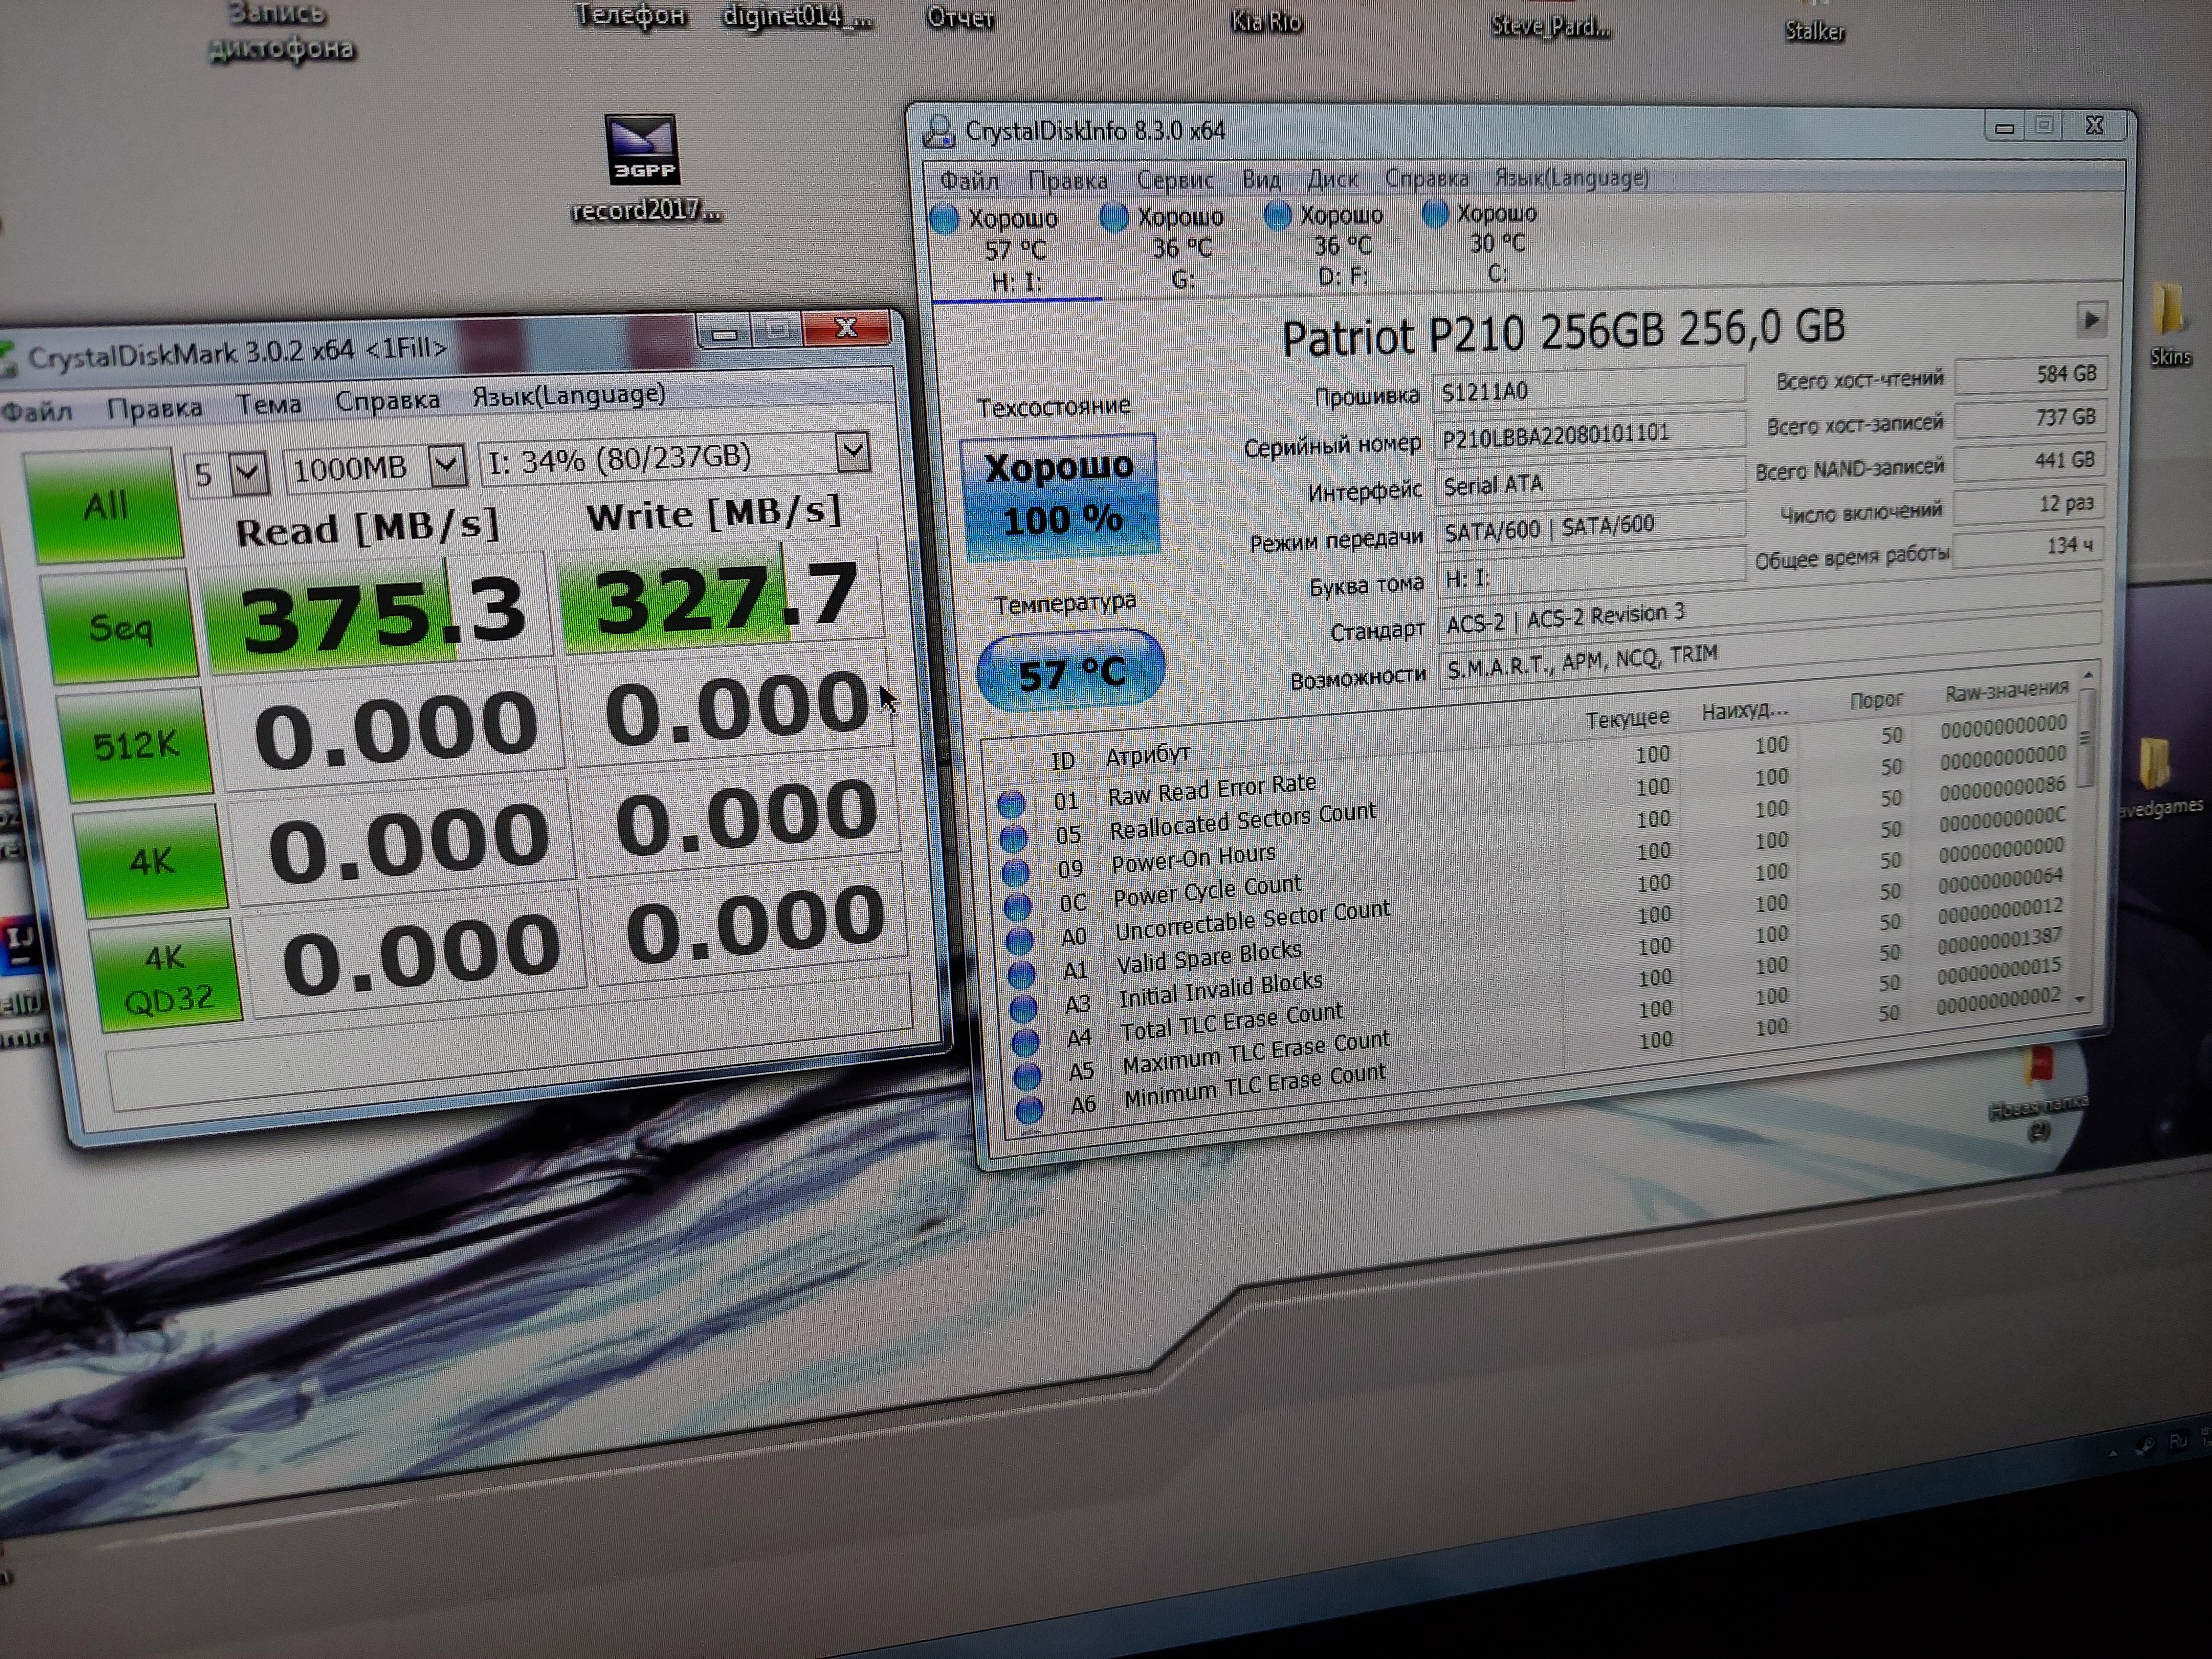
Task: Select the C: drive status icon
Action: [x=1435, y=213]
